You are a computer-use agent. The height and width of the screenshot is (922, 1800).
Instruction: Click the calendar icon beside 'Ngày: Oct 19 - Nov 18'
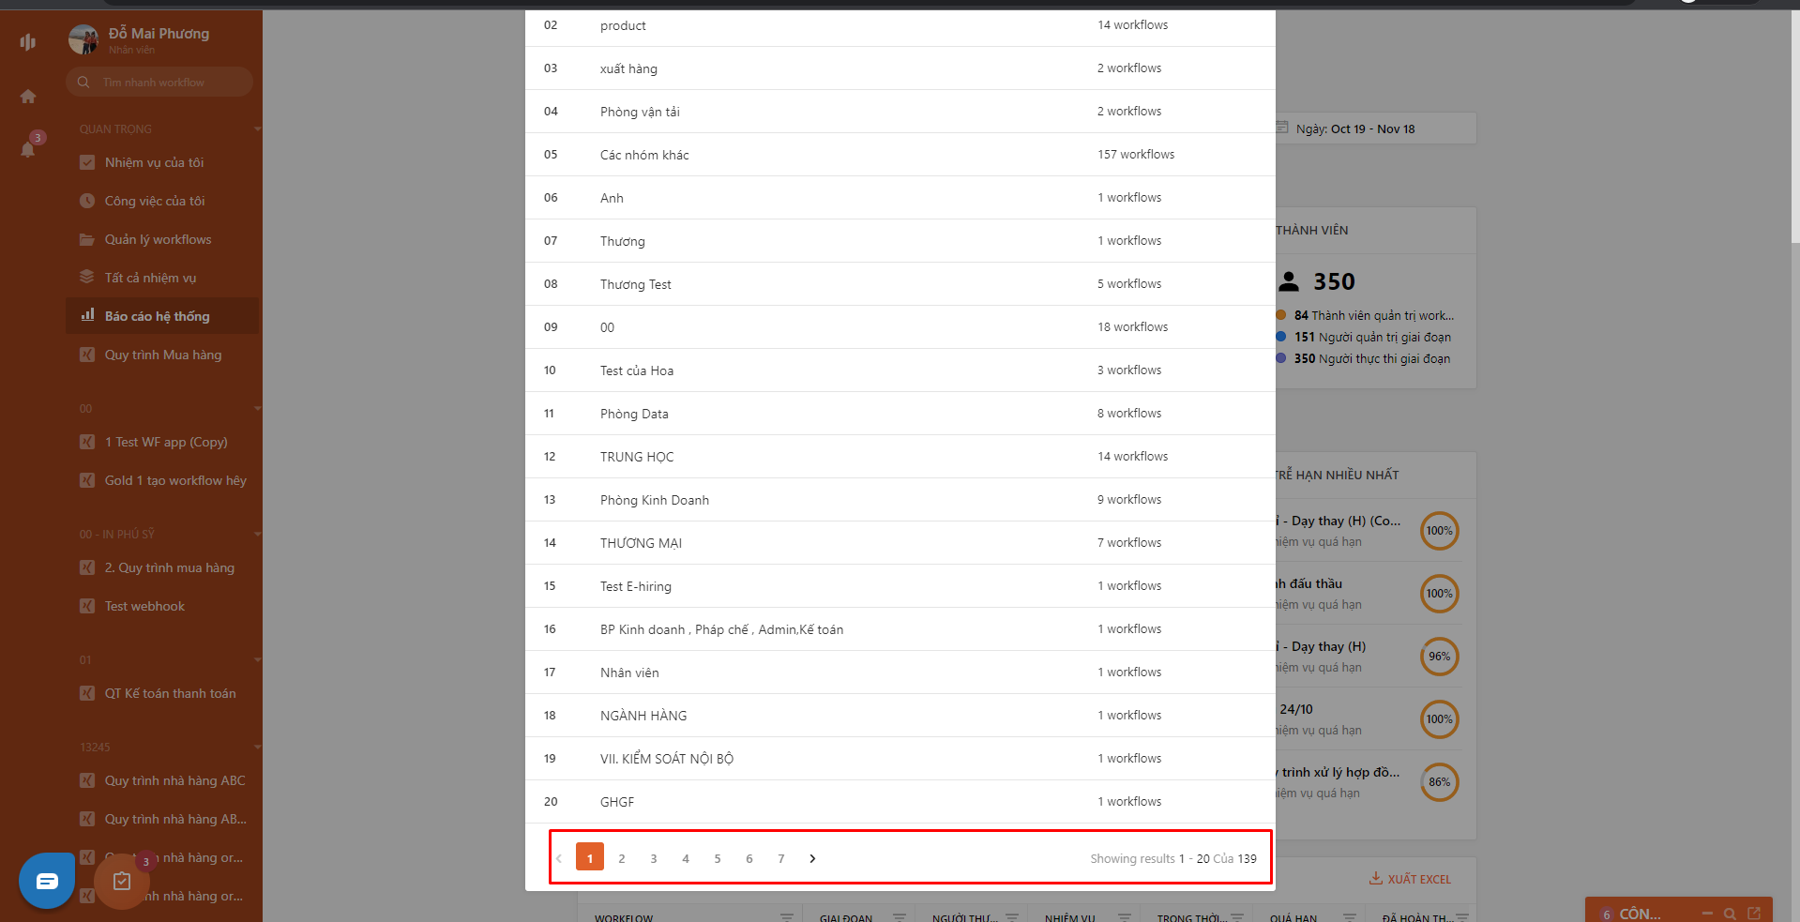click(x=1282, y=128)
